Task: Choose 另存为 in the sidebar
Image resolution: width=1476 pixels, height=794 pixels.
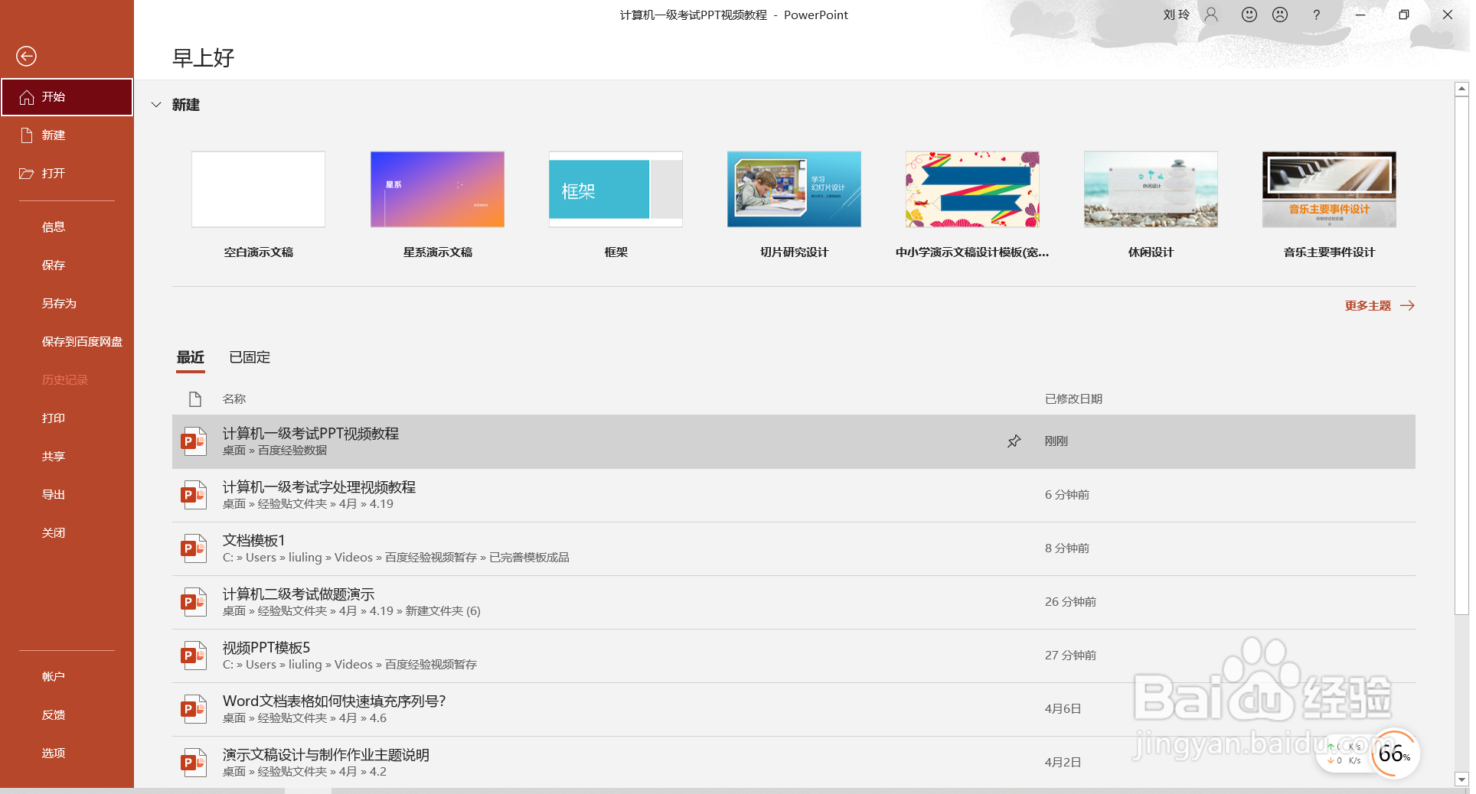Action: coord(67,304)
